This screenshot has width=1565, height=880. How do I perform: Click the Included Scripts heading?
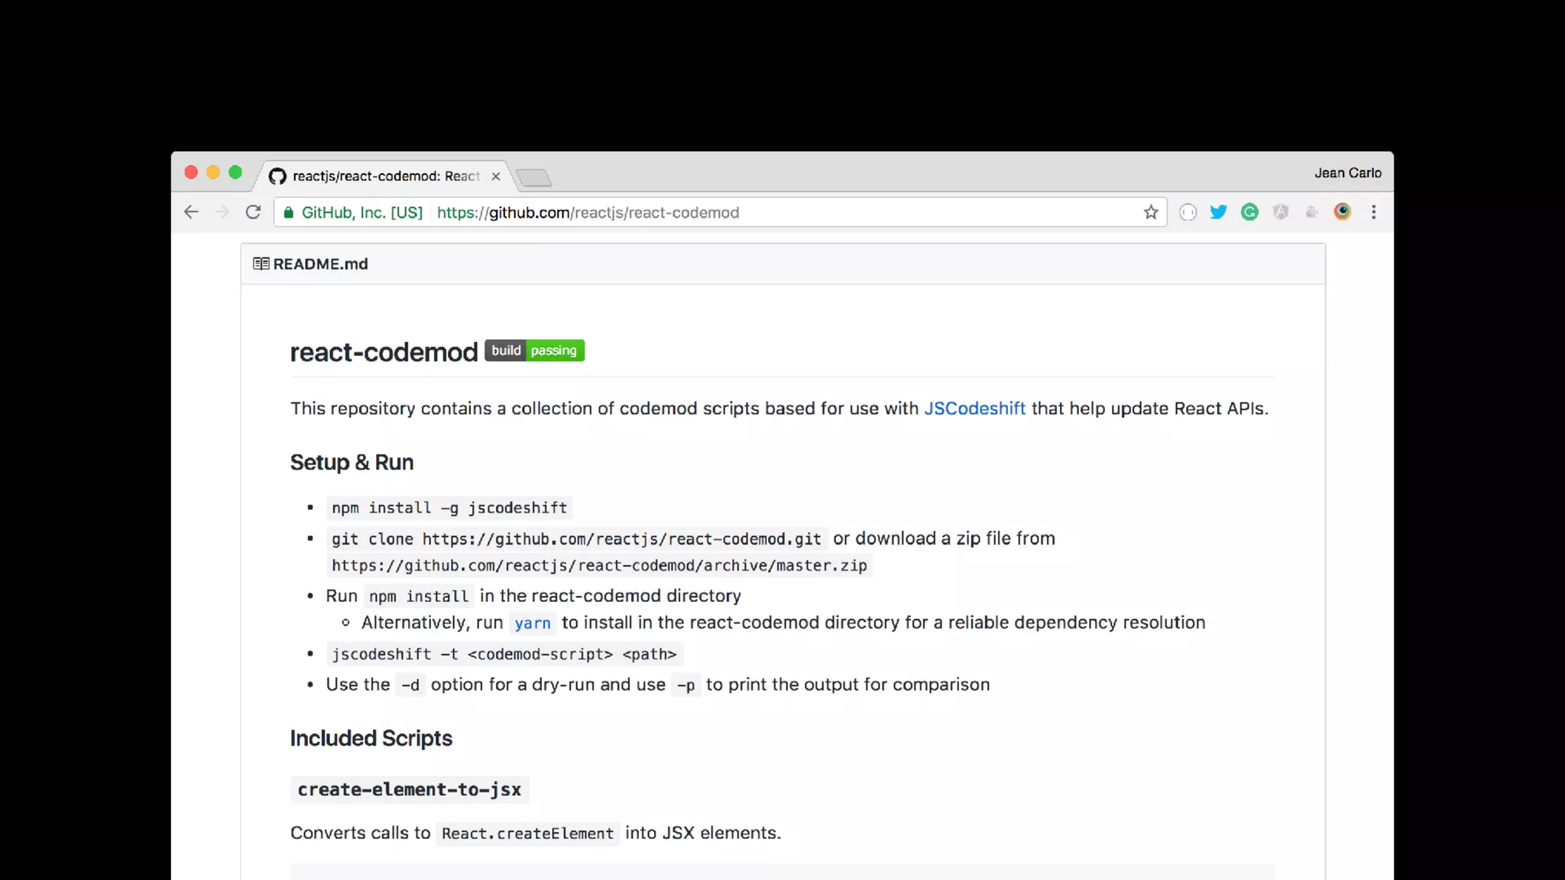pos(371,739)
